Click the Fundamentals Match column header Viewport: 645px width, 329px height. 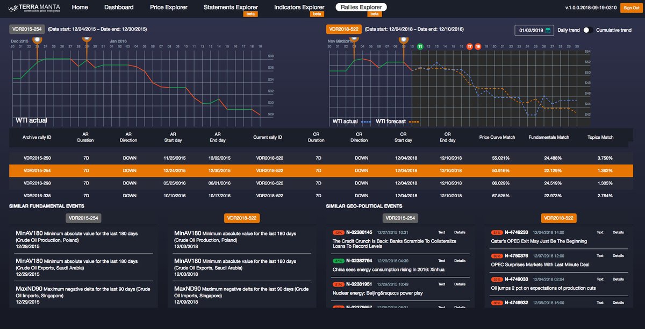click(549, 138)
